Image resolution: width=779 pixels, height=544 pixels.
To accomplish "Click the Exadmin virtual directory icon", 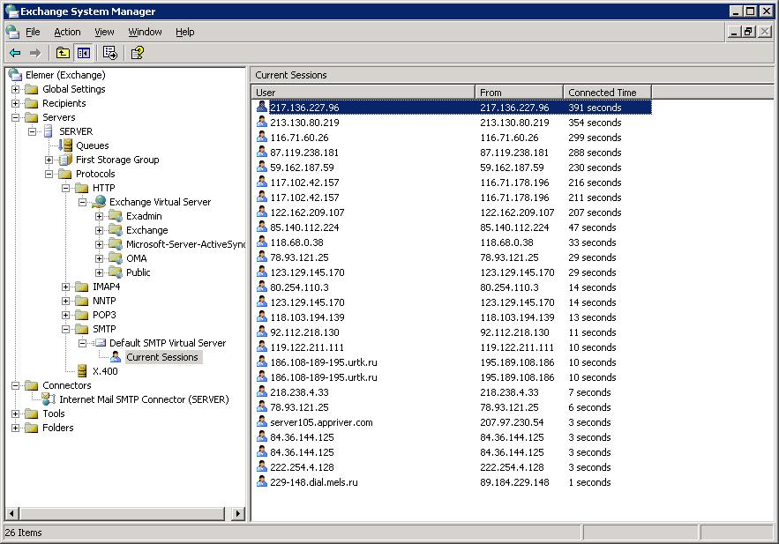I will coord(116,216).
